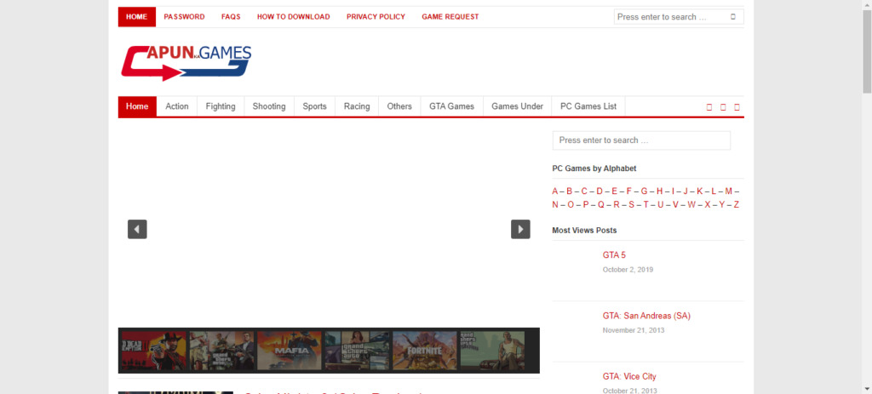Image resolution: width=872 pixels, height=394 pixels.
Task: Open the HOME link in top bar
Action: click(137, 17)
